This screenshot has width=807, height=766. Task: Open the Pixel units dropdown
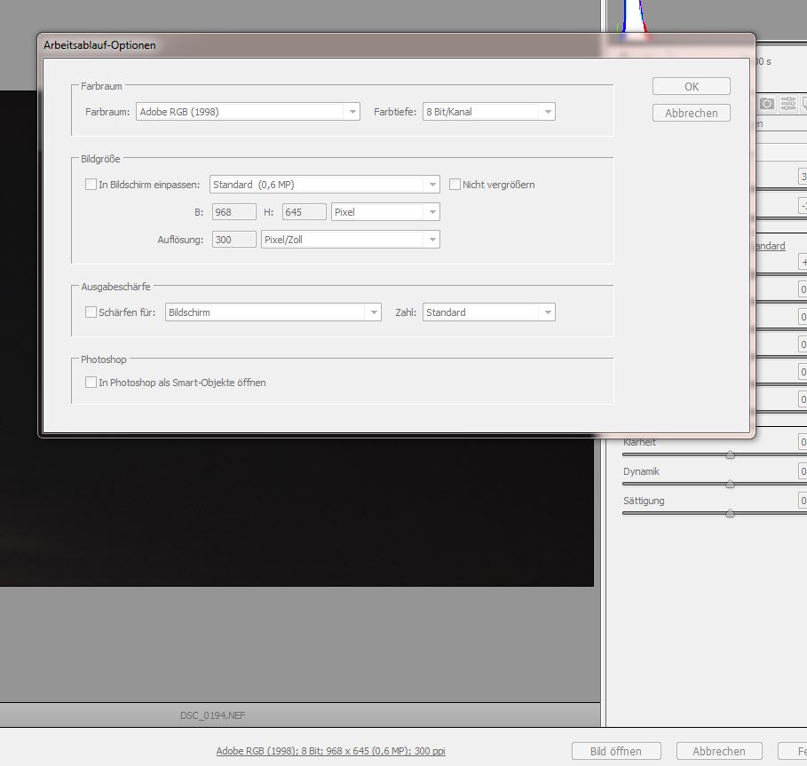[x=385, y=212]
